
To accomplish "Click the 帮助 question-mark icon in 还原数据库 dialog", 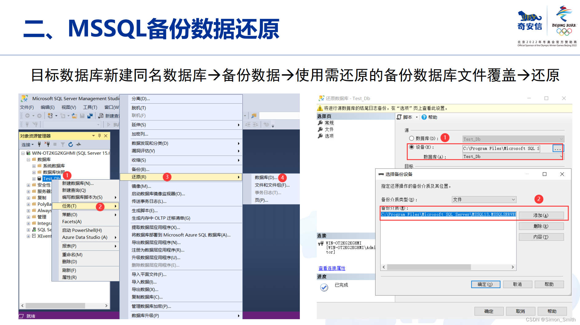I will [424, 117].
